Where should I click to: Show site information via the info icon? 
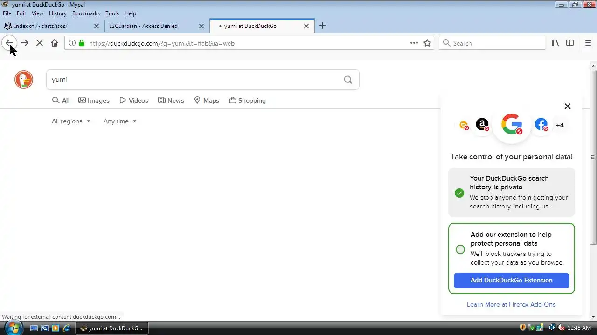pos(72,43)
